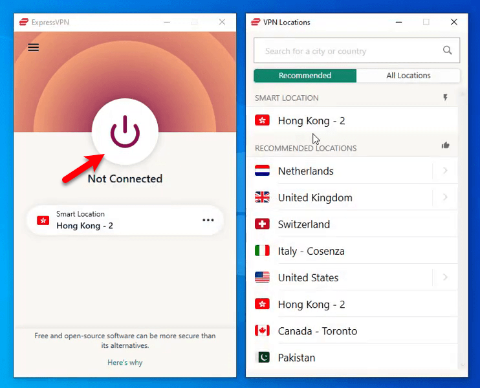The height and width of the screenshot is (388, 480).
Task: Open the Smart Location three-dots options
Action: point(208,220)
